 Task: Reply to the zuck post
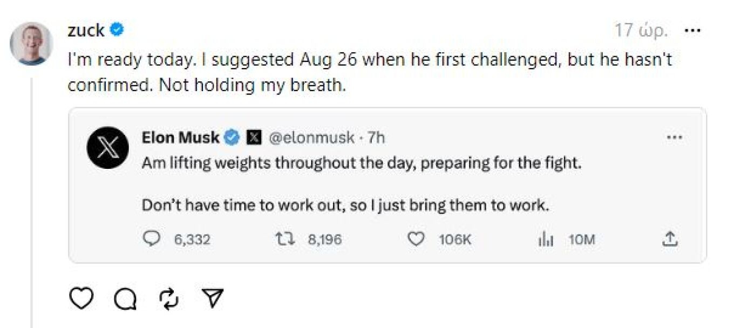coord(125,299)
